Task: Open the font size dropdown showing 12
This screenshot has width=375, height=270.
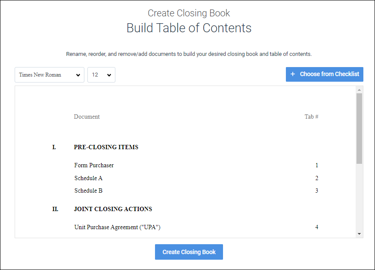Action: 101,75
